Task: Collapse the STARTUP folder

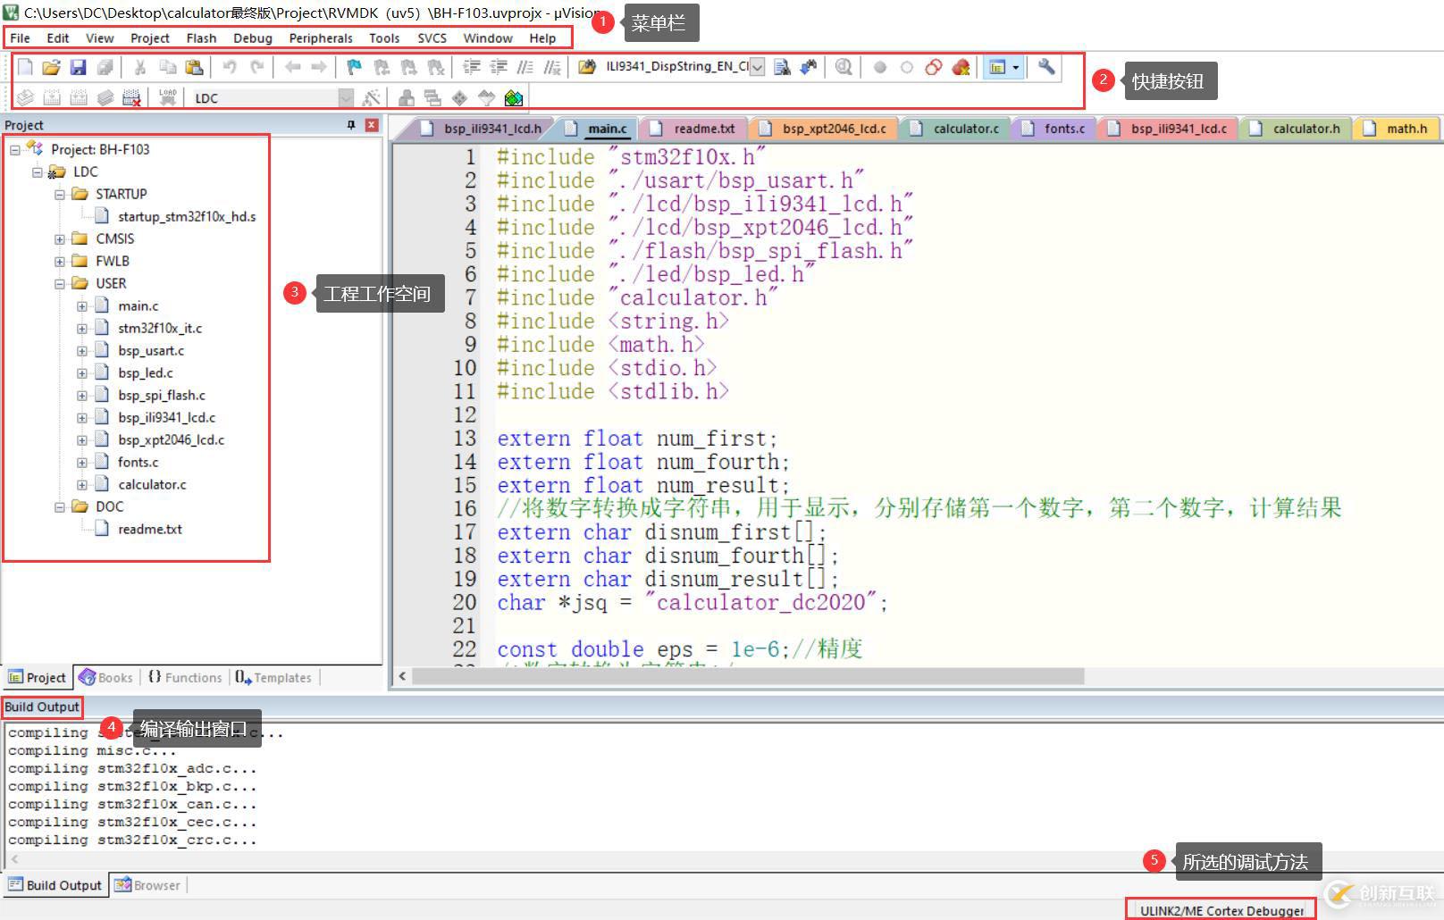Action: pos(60,194)
